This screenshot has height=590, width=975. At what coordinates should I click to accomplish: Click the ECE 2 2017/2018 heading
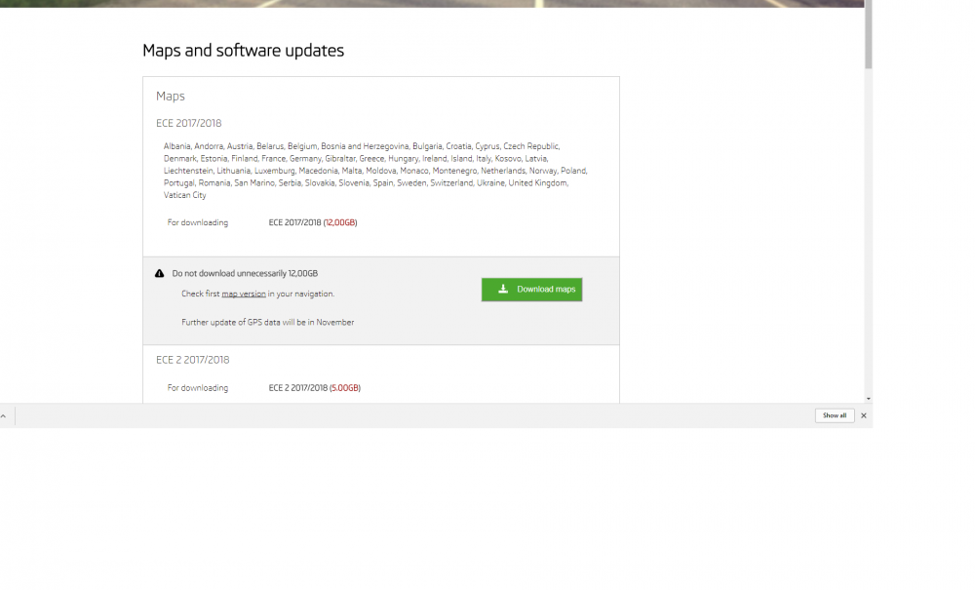pyautogui.click(x=193, y=360)
